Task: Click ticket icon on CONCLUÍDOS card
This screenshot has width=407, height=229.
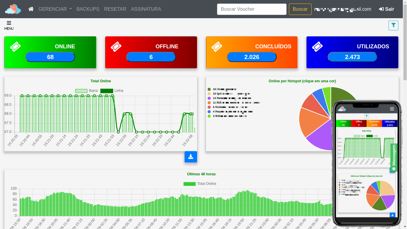Action: point(217,47)
